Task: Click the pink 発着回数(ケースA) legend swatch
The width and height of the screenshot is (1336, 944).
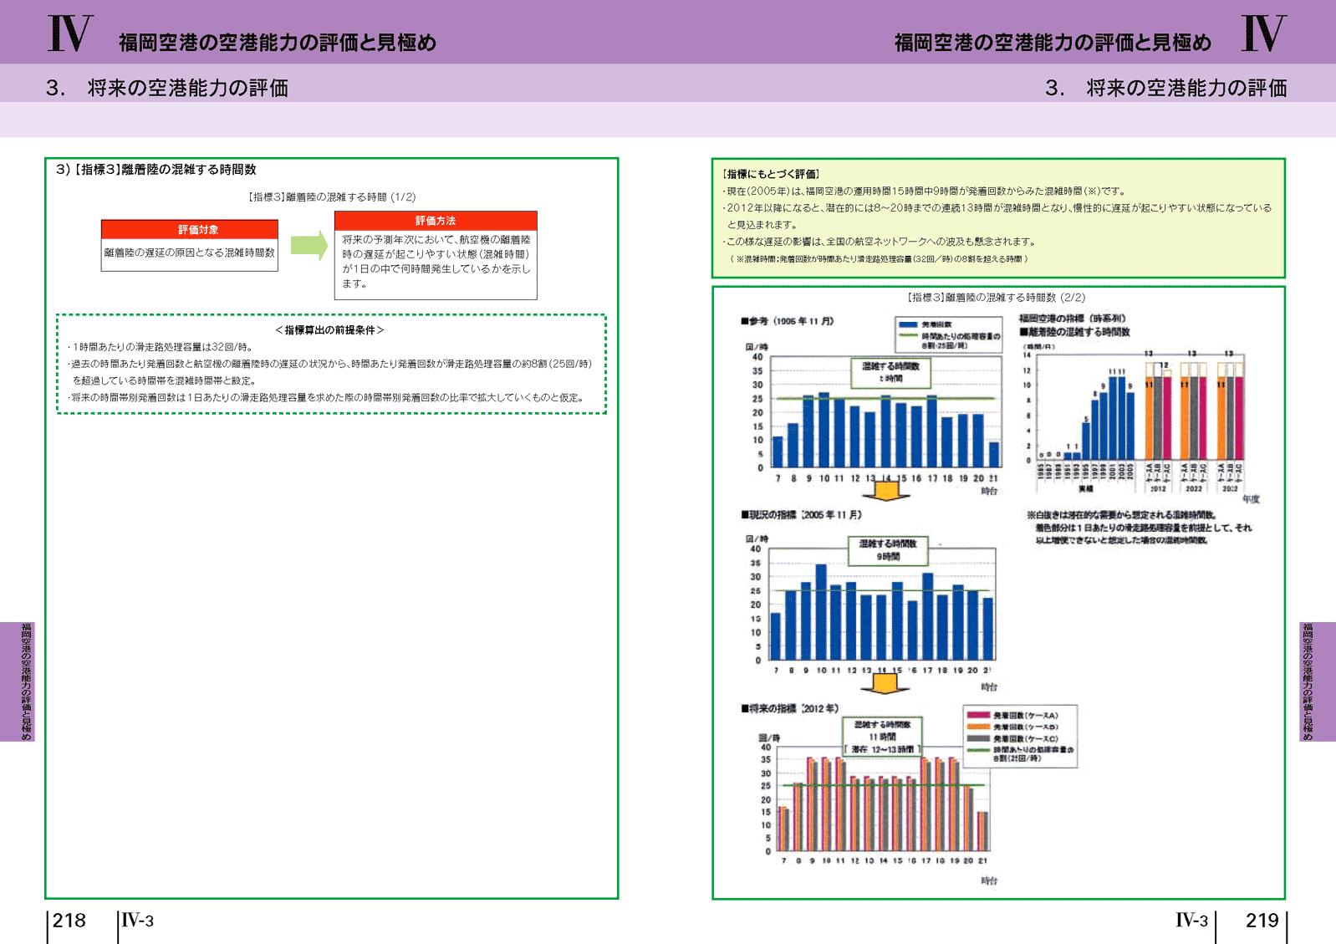Action: coord(979,716)
